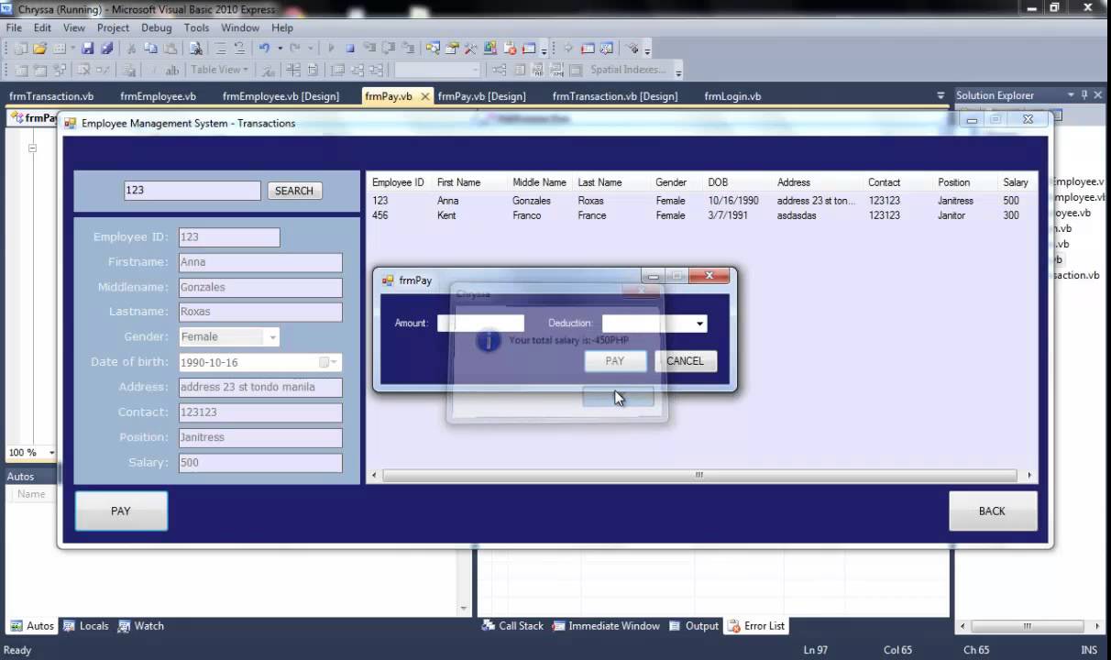Screen dimensions: 1111x660
Task: Switch to the Watch panel tab
Action: [148, 625]
